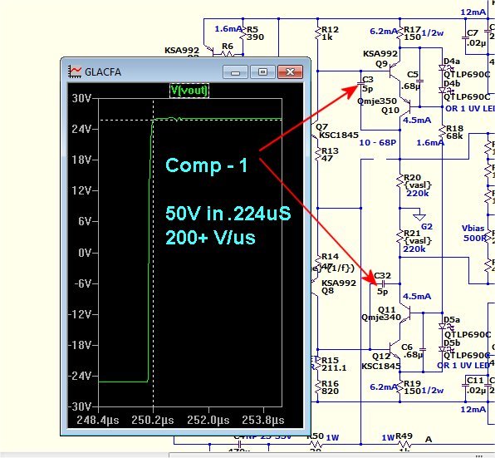Select capacitor C11 .02µ symbol
The height and width of the screenshot is (458, 495).
pyautogui.click(x=465, y=385)
